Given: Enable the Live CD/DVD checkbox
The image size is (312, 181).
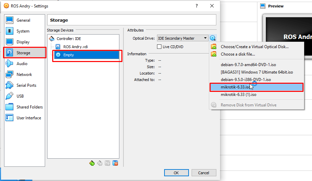Looking at the screenshot, I should point(159,47).
